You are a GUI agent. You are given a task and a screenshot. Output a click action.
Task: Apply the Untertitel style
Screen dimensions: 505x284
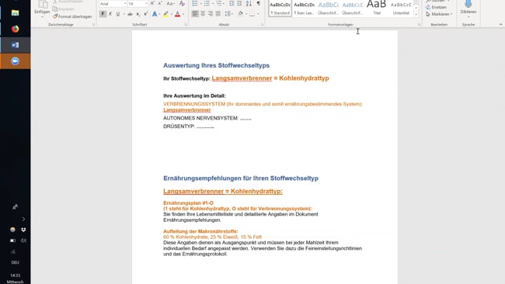[401, 9]
